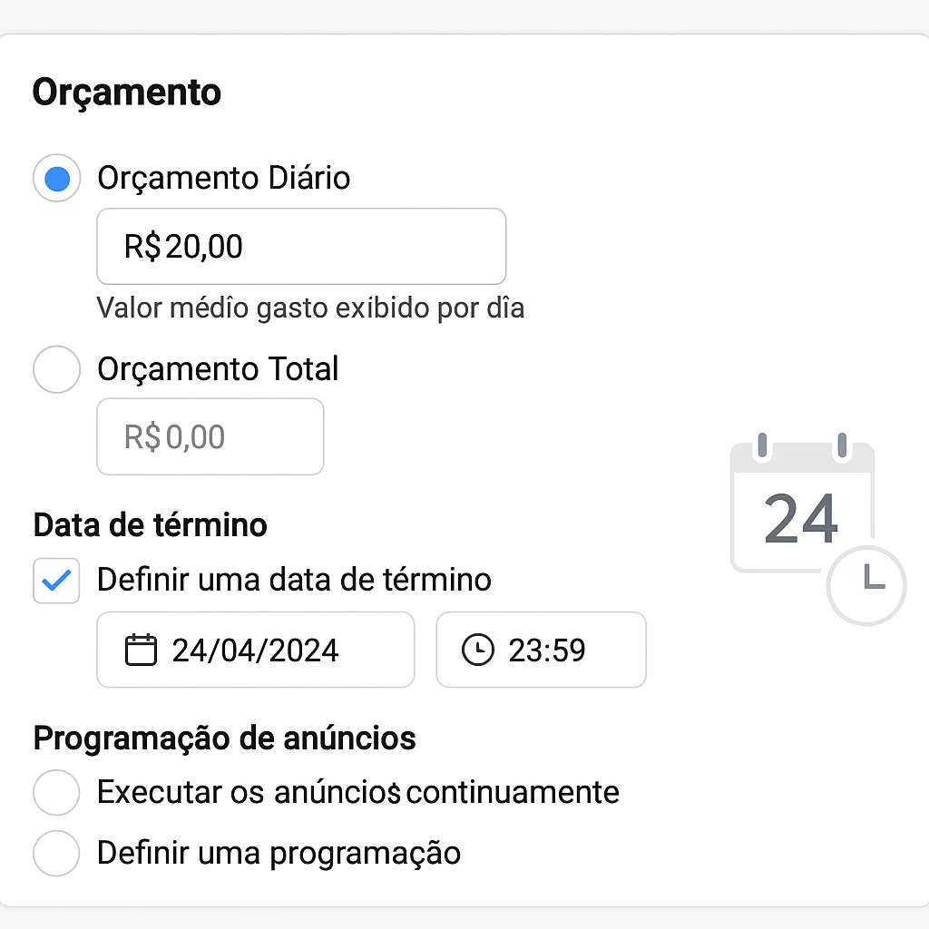Click the small calendar icon in date field
The width and height of the screenshot is (929, 929).
point(141,650)
